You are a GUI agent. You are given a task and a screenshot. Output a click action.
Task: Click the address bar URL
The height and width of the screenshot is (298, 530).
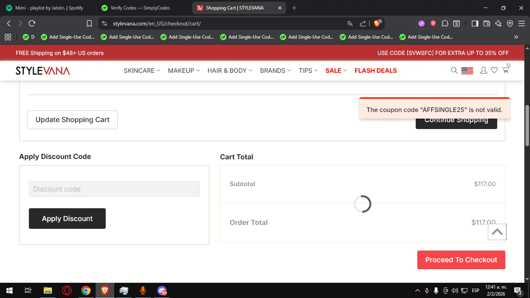pyautogui.click(x=157, y=23)
